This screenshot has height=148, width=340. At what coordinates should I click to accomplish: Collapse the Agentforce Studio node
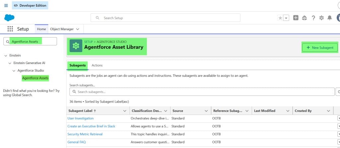point(14,71)
